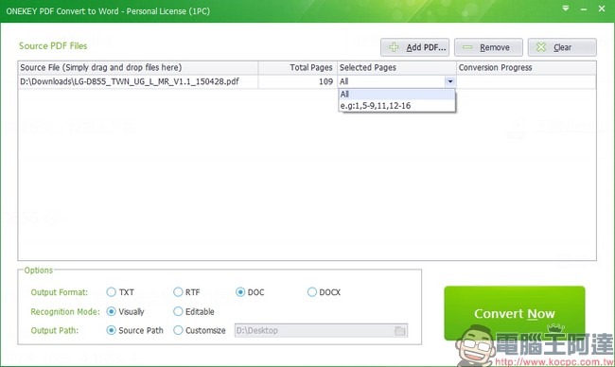Click the Add PDF button
The height and width of the screenshot is (367, 615).
point(414,47)
